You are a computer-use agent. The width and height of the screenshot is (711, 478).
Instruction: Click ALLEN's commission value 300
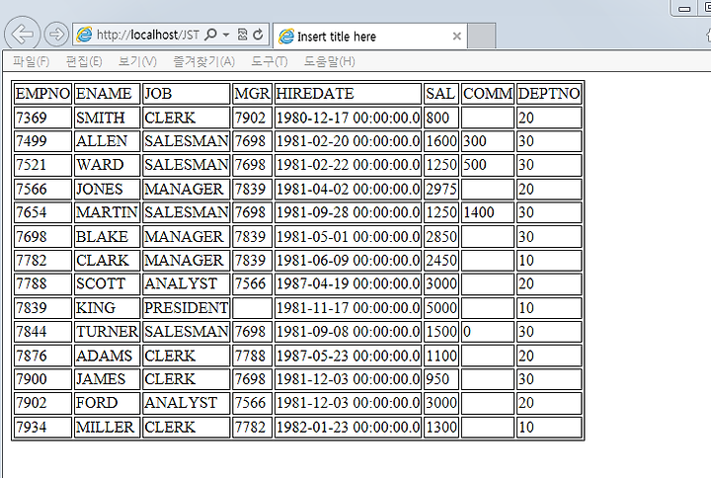(475, 141)
